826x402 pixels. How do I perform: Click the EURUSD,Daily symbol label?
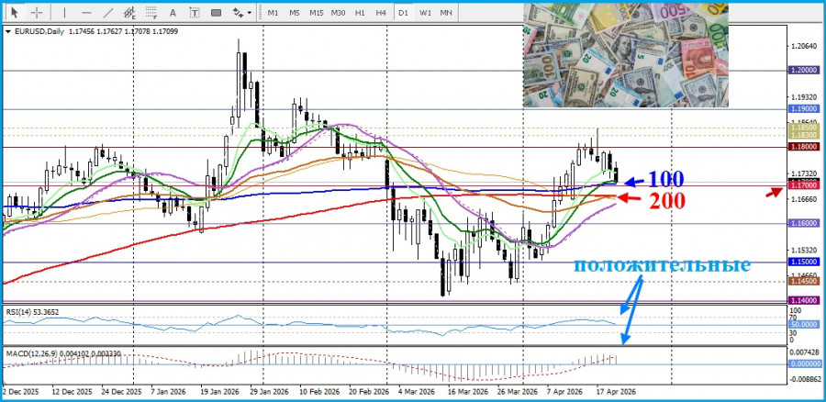click(38, 31)
